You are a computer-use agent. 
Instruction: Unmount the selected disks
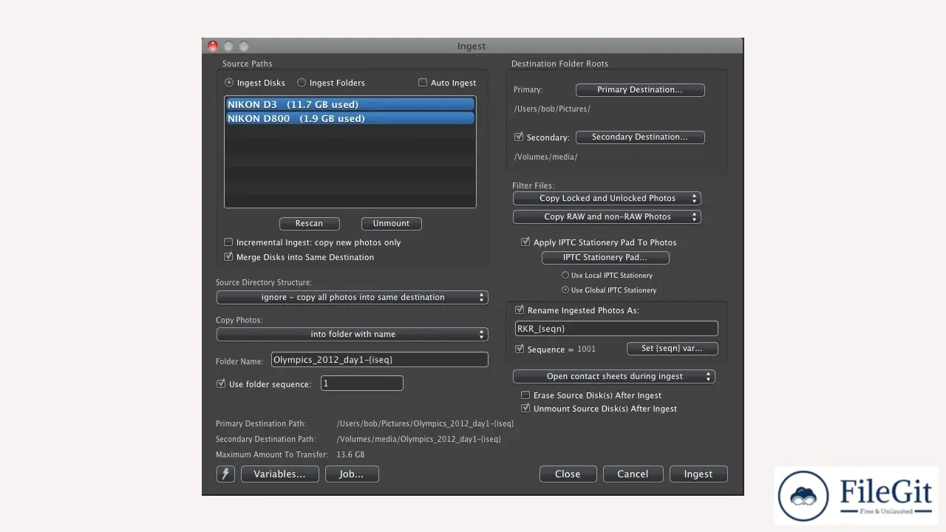coord(391,223)
